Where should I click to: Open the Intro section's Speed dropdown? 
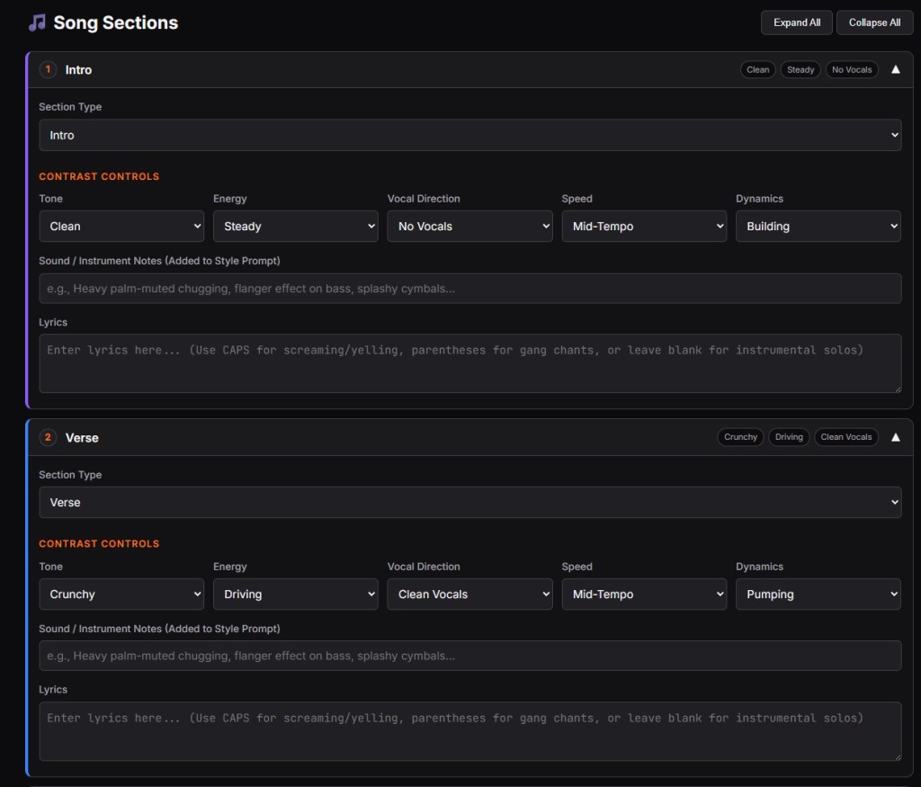pyautogui.click(x=644, y=227)
